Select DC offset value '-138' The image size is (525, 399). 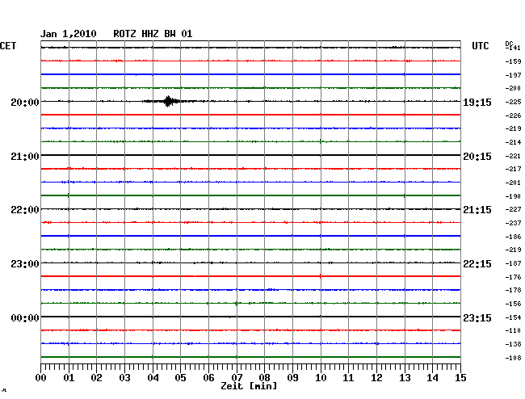click(513, 344)
